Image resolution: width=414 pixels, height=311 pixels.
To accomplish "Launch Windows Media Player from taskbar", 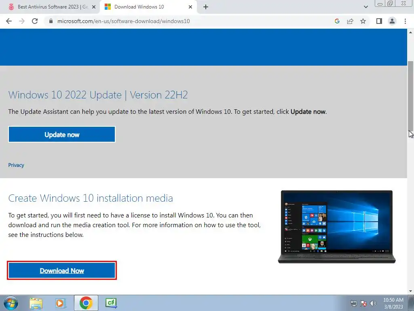I will [x=61, y=303].
